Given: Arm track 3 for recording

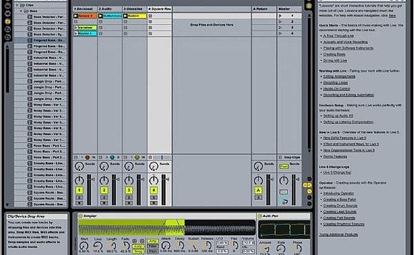Looking at the screenshot, I should tap(129, 203).
